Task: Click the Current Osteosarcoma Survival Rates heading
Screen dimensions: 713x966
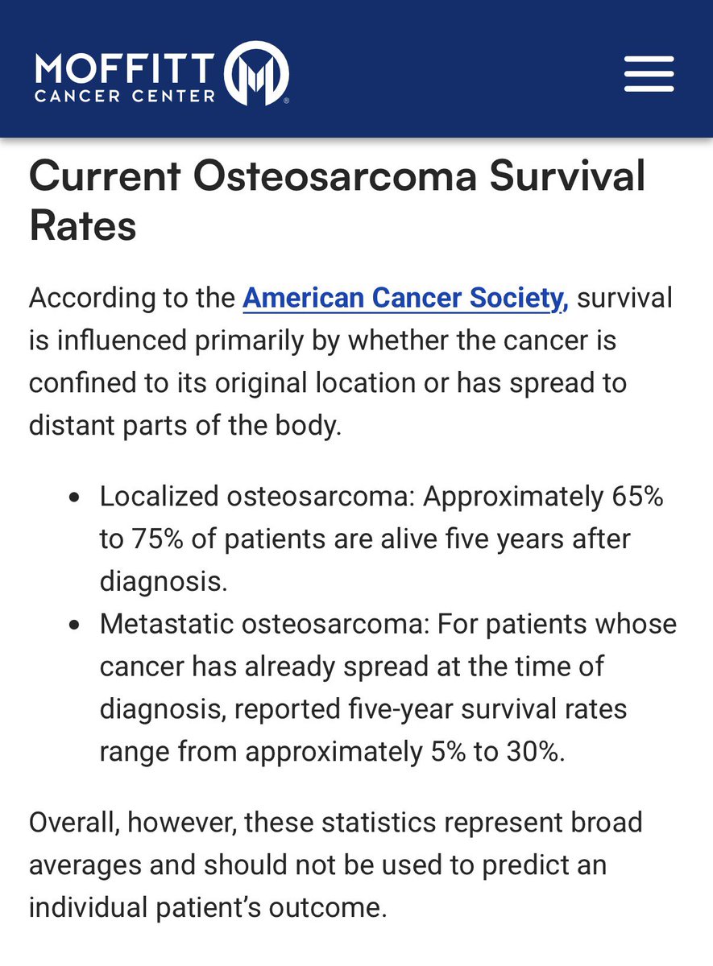Action: 338,201
